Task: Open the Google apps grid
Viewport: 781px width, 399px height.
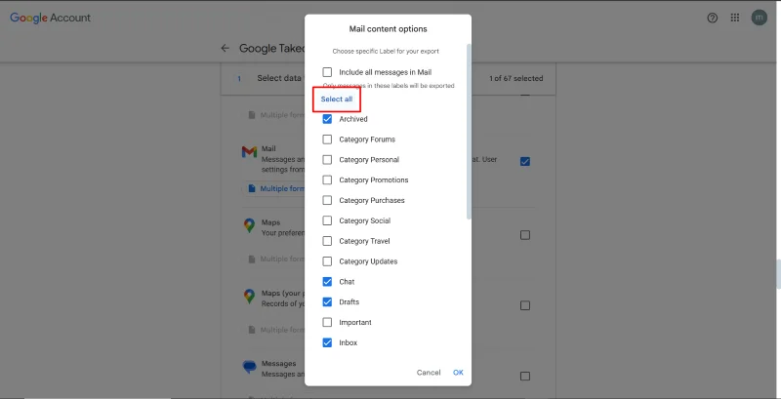Action: pos(735,18)
